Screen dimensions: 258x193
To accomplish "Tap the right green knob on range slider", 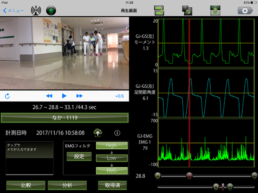I will point(230,187).
